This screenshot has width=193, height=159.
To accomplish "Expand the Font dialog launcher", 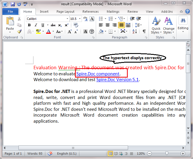I will (93, 38).
